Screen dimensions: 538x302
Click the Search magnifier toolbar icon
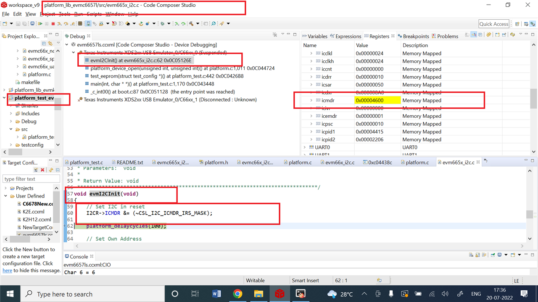[x=214, y=23]
